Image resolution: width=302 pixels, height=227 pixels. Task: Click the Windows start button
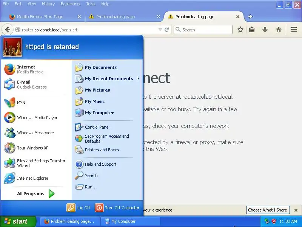(18, 221)
